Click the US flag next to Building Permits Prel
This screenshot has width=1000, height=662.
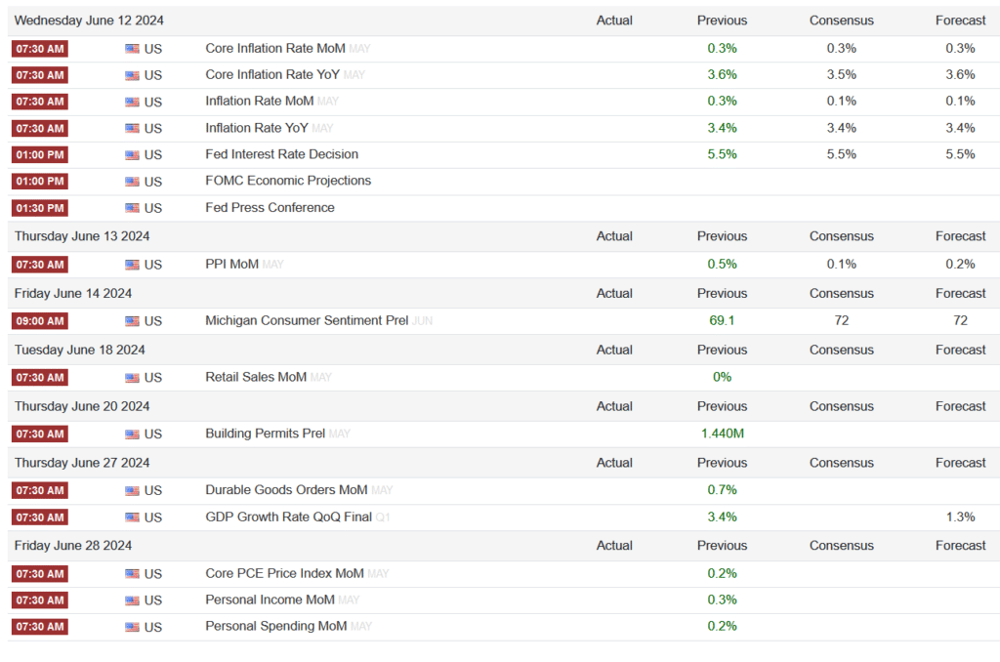132,434
